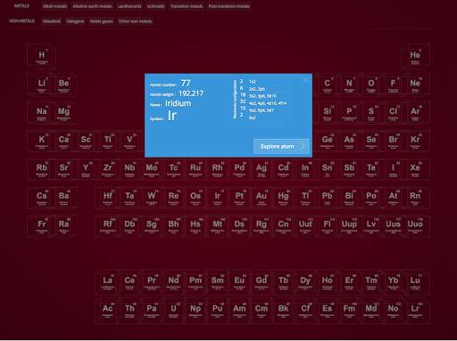Select the Mercury (Hg) element tile
The width and height of the screenshot is (457, 341).
(x=284, y=197)
